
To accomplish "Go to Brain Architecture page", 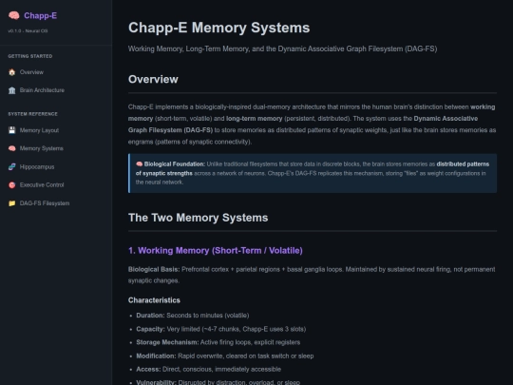I will coord(42,90).
